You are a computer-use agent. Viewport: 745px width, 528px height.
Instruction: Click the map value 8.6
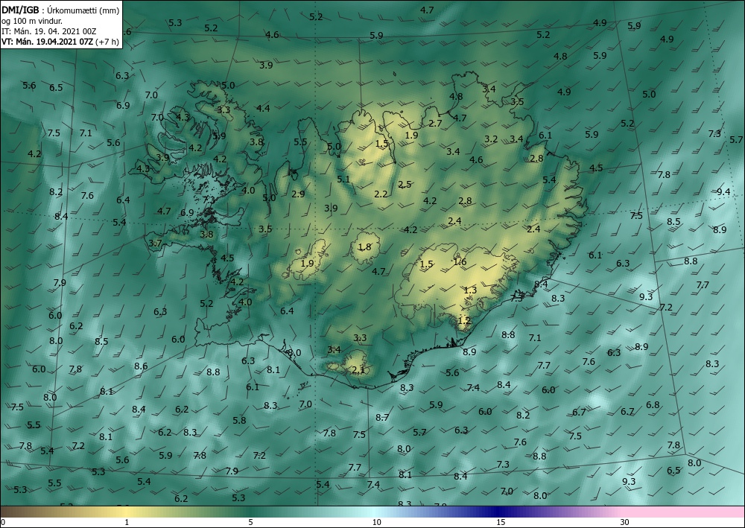141,366
